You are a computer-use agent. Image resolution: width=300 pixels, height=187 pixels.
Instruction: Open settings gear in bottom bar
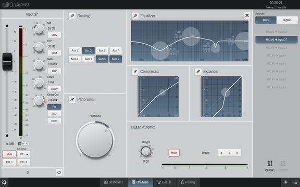pyautogui.click(x=4, y=182)
